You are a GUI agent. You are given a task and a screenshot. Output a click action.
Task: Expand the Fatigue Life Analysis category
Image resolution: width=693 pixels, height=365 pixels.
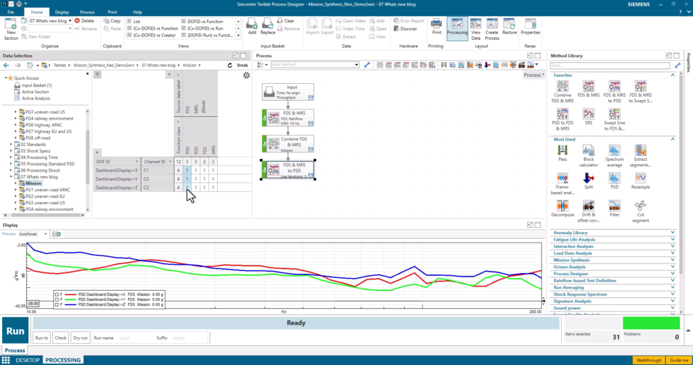point(672,239)
